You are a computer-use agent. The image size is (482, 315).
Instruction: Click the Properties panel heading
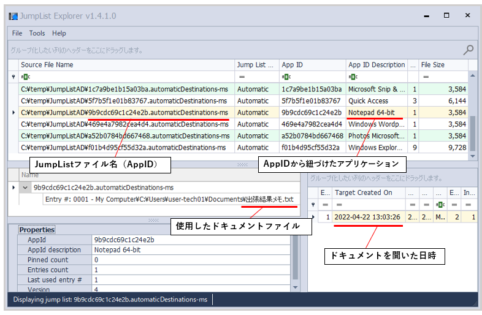[x=37, y=230]
